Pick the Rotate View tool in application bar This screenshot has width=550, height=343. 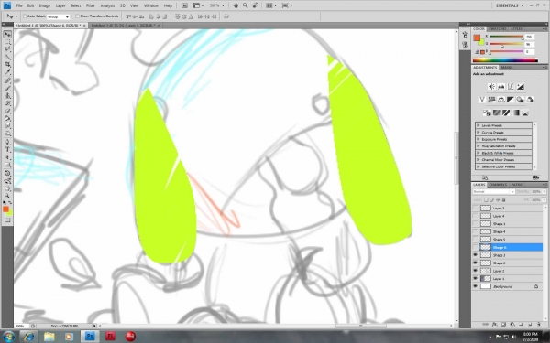[x=255, y=5]
